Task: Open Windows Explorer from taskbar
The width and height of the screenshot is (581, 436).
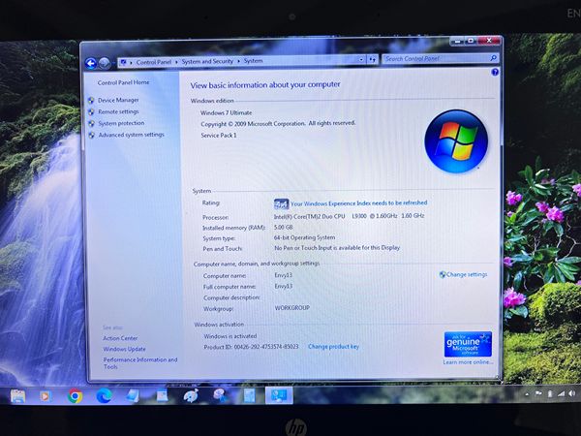Action: [x=17, y=396]
